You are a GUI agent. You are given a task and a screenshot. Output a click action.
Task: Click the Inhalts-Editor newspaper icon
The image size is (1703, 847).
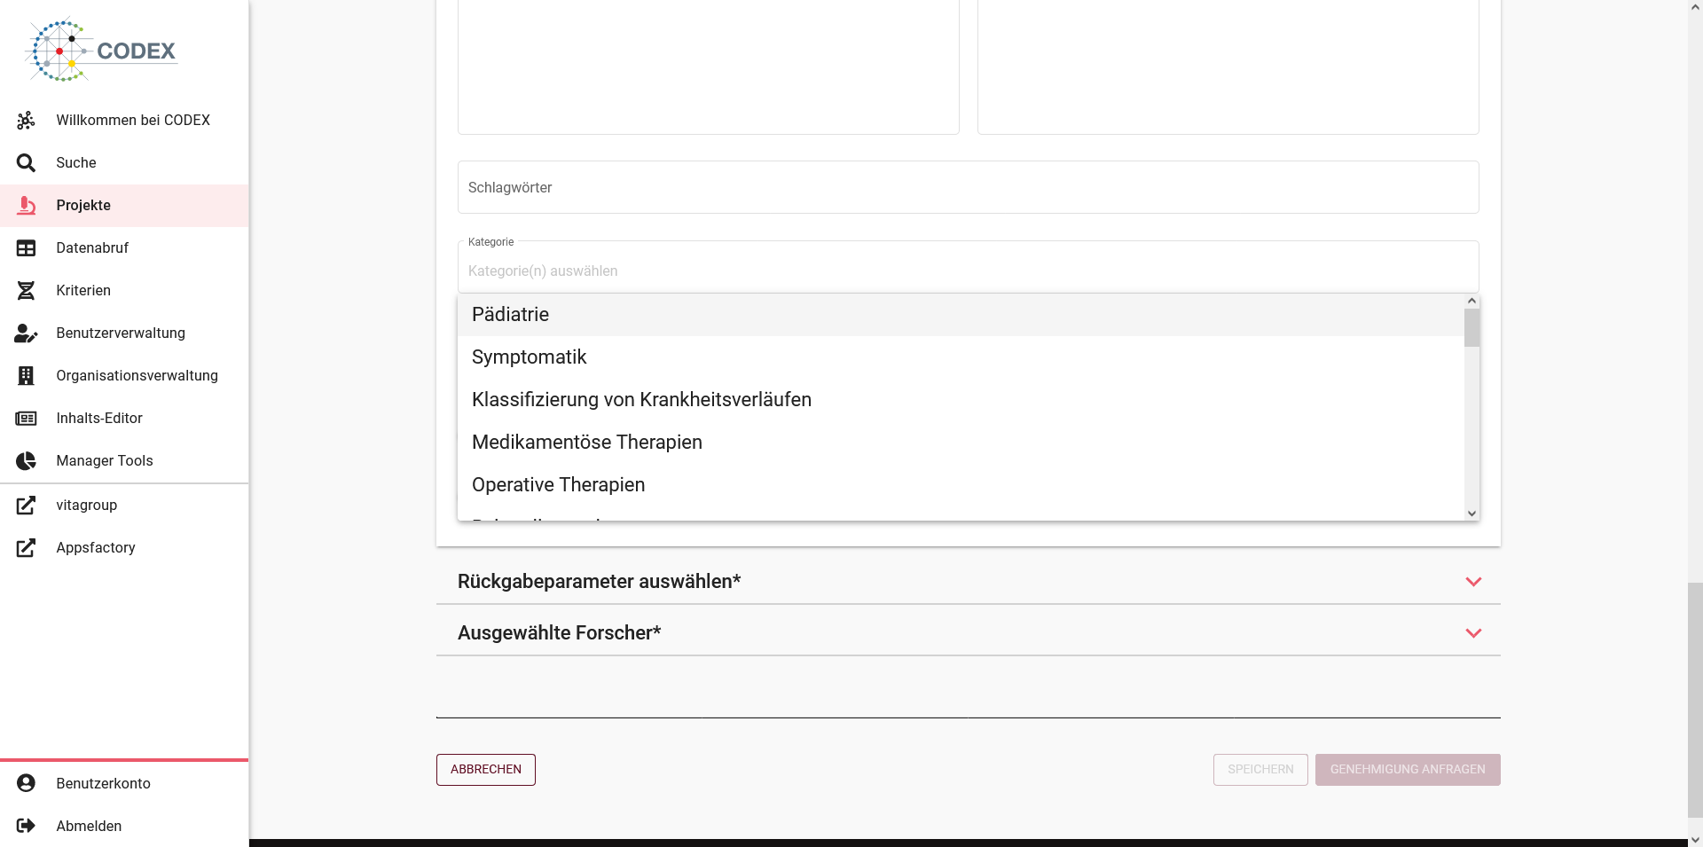(26, 418)
